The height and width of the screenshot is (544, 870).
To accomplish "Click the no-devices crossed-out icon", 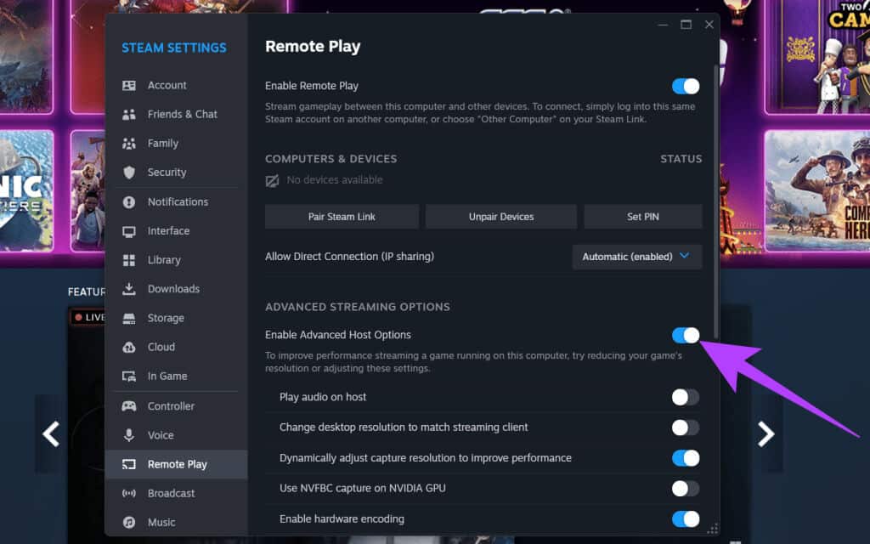I will click(x=272, y=180).
